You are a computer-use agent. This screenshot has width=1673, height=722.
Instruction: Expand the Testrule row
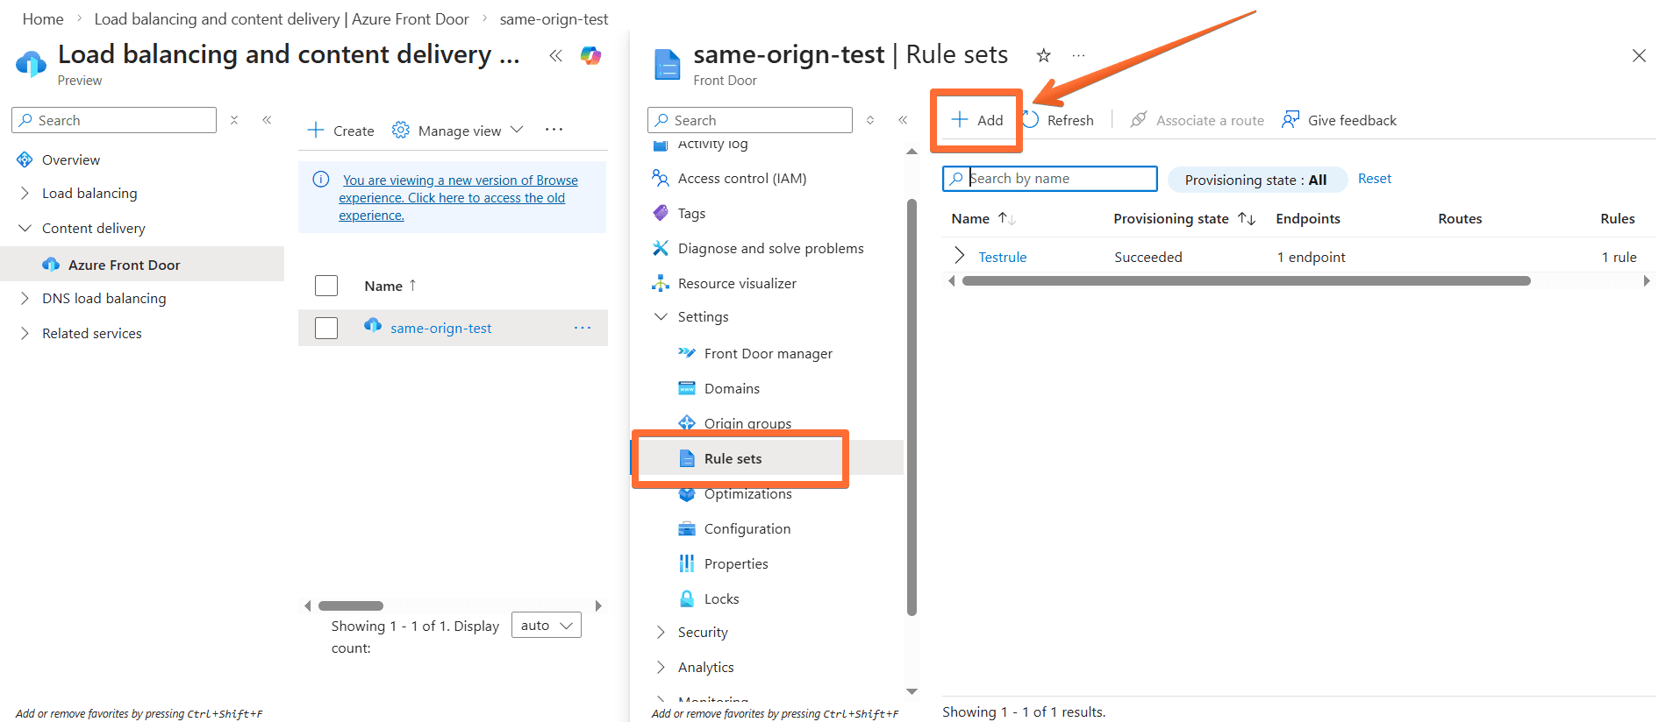pos(959,256)
